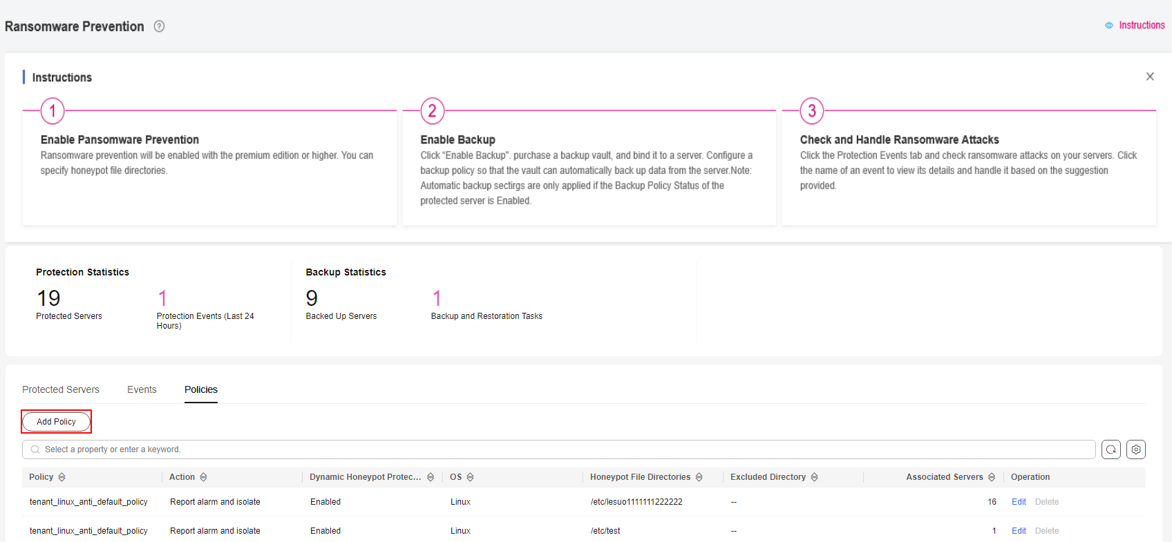Switch to the Protected Servers tab
The image size is (1172, 542).
click(61, 389)
